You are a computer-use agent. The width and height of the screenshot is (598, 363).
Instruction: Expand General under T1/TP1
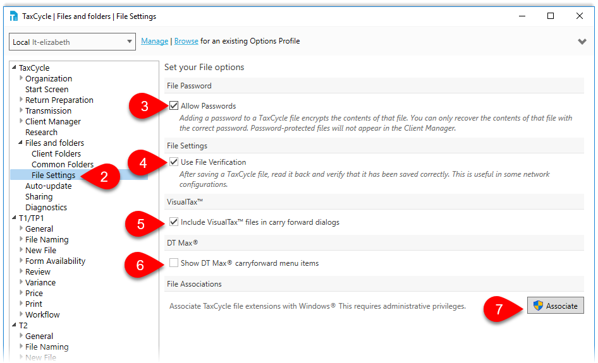click(21, 228)
